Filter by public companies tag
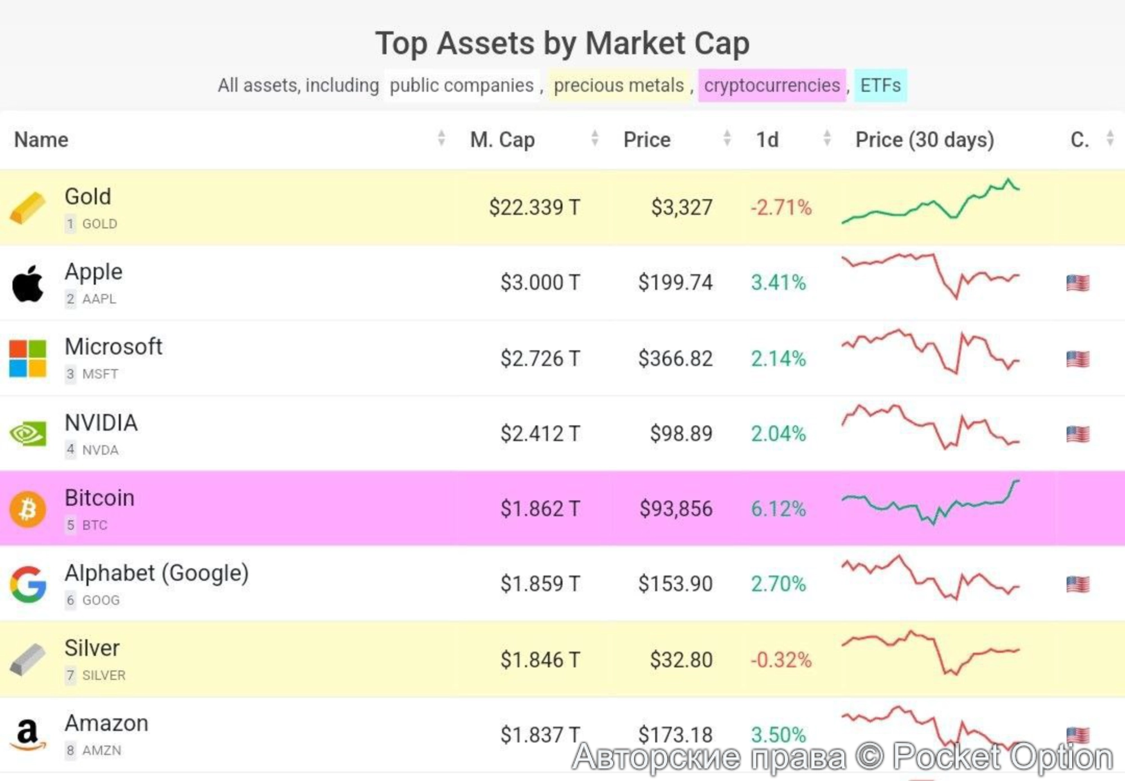1125x781 pixels. click(461, 86)
